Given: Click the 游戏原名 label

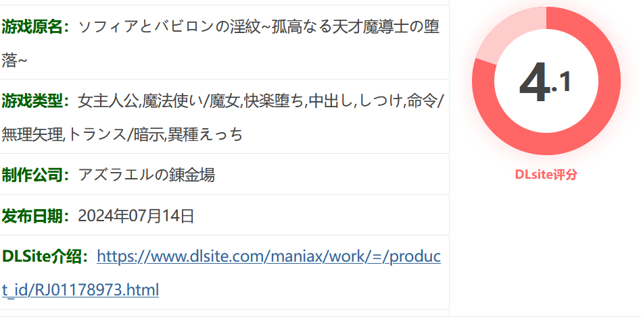Looking at the screenshot, I should pyautogui.click(x=37, y=28).
